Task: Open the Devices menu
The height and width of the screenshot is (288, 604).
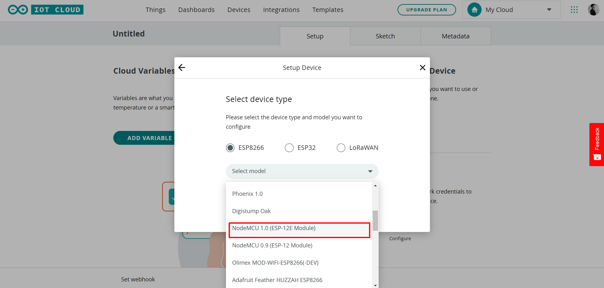Action: pos(239,10)
